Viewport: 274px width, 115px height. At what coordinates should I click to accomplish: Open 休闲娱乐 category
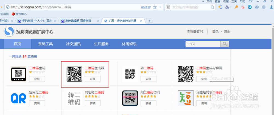click(129, 44)
